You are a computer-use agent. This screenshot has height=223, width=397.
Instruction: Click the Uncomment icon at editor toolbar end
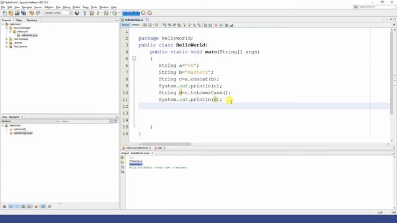tap(231, 25)
